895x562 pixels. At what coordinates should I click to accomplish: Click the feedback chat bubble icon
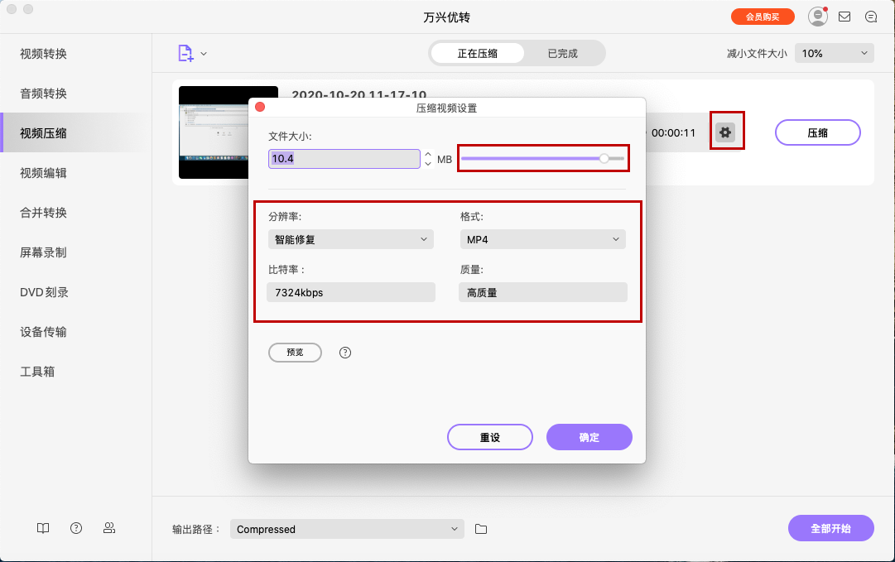tap(871, 16)
